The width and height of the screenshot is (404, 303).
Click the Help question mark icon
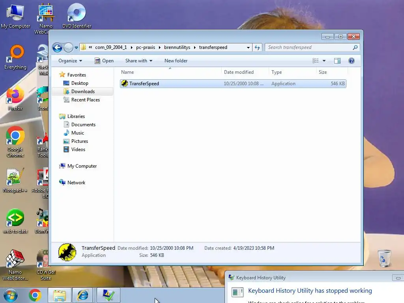click(352, 61)
